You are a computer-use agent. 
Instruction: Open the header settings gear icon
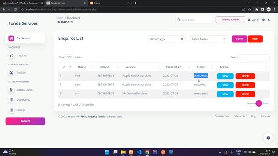(264, 20)
